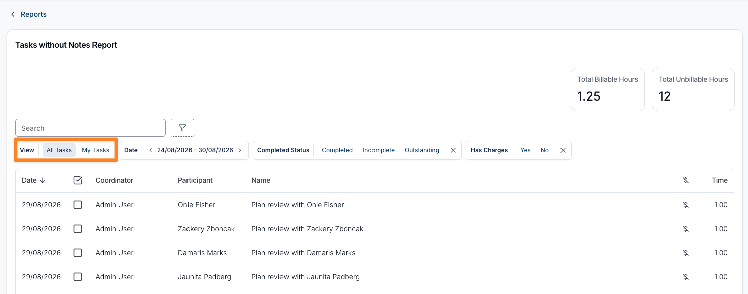Tick checkbox for Zackery Zboncak row

pyautogui.click(x=78, y=229)
